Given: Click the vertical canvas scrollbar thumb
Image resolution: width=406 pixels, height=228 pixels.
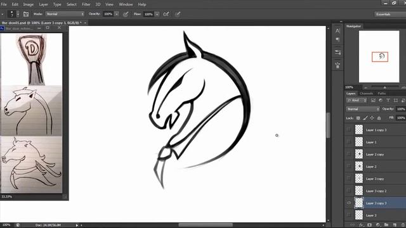Looking at the screenshot, I should point(329,125).
